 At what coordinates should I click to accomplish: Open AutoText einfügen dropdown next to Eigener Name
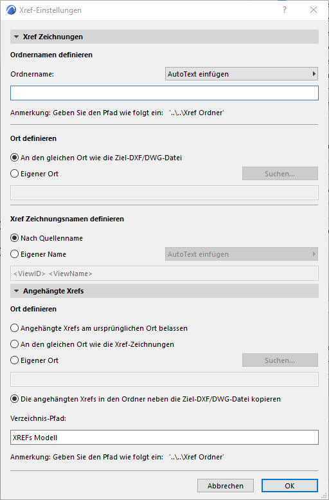[x=242, y=254]
